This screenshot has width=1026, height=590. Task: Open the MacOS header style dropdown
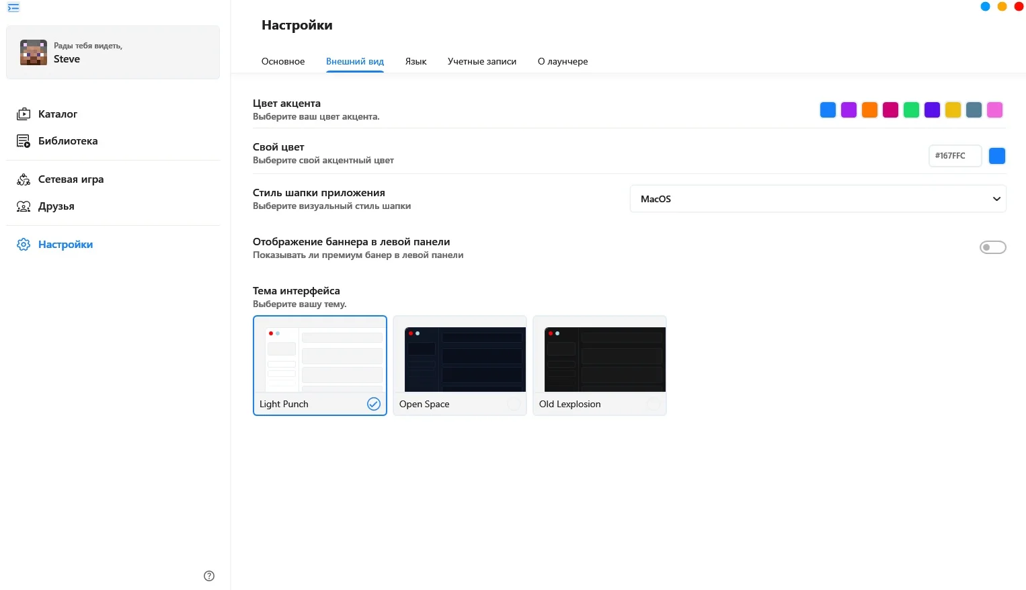coord(818,199)
